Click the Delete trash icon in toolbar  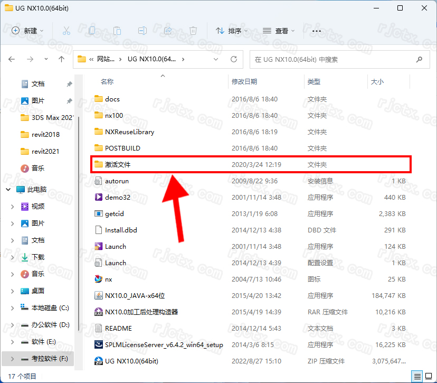click(x=193, y=31)
